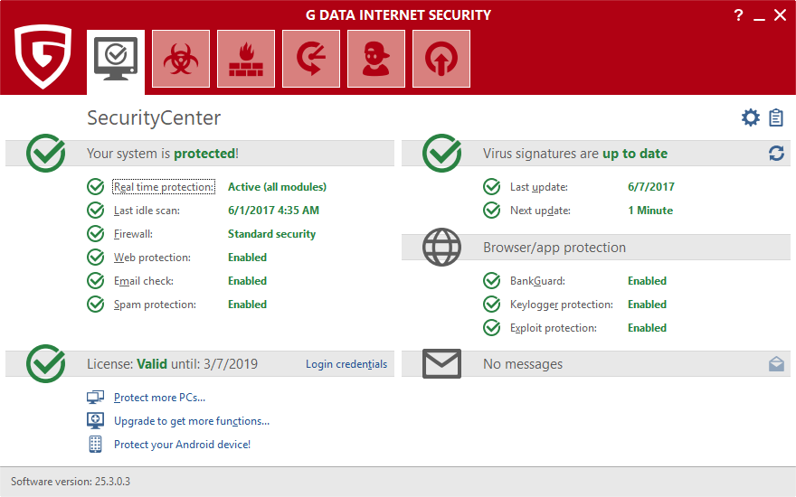Open the Real time protection options
Image resolution: width=796 pixels, height=497 pixels.
point(164,187)
